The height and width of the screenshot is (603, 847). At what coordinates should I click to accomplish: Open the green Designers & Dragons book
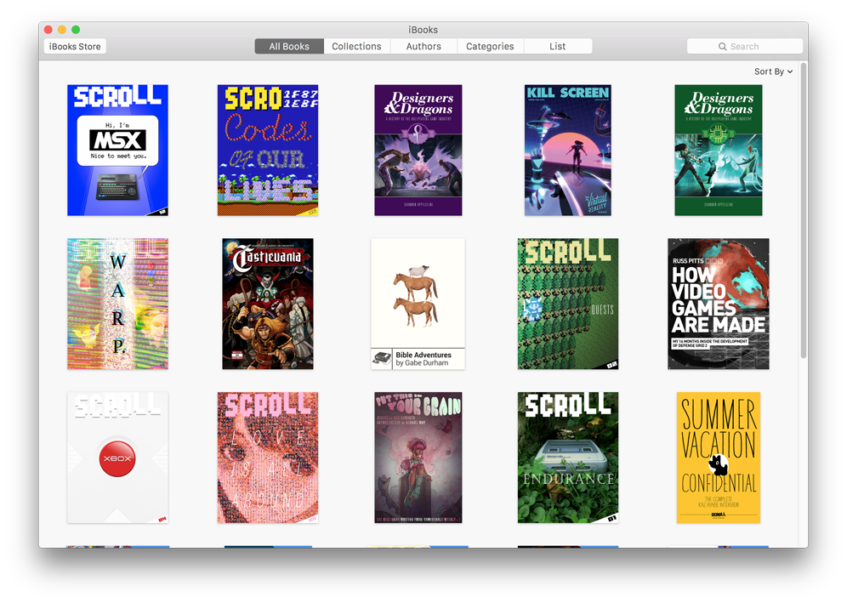coord(718,151)
